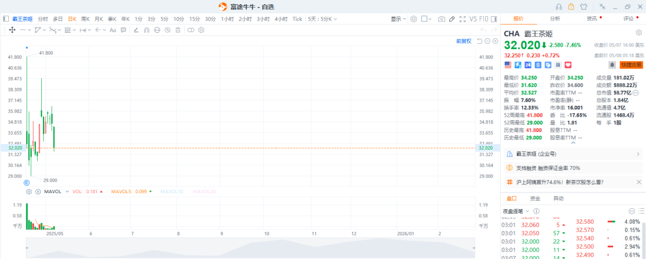
Task: Click the bell price alert icon
Action: [x=613, y=65]
